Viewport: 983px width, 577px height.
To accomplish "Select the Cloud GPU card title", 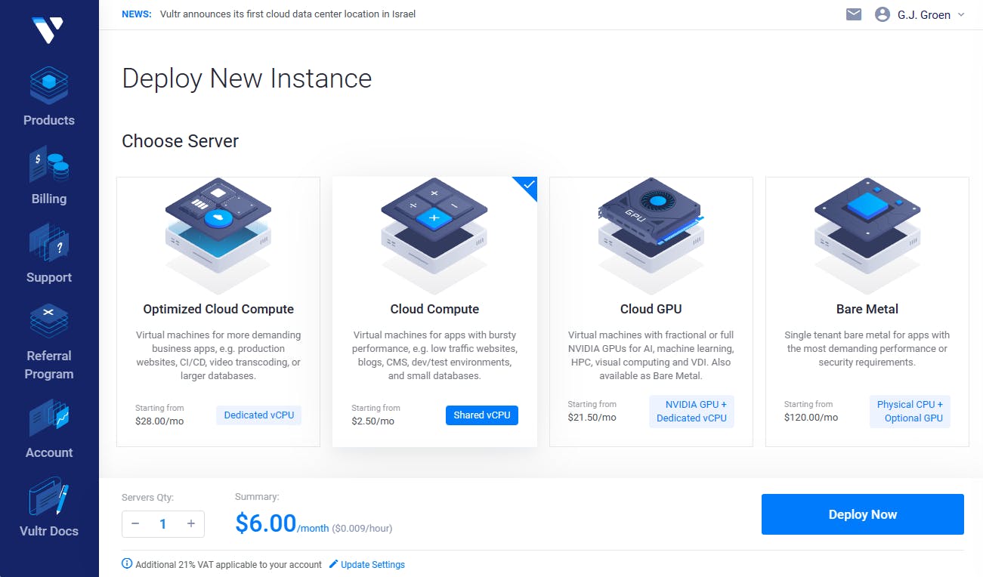I will (x=651, y=309).
